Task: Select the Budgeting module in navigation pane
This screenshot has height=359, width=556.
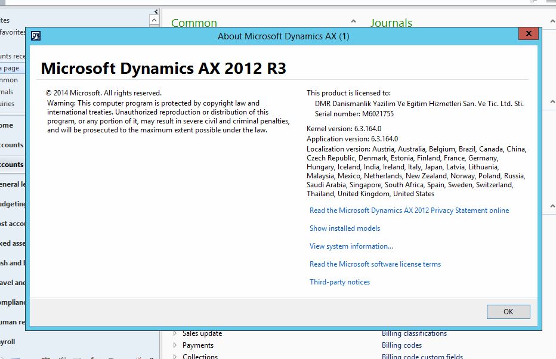Action: point(13,204)
